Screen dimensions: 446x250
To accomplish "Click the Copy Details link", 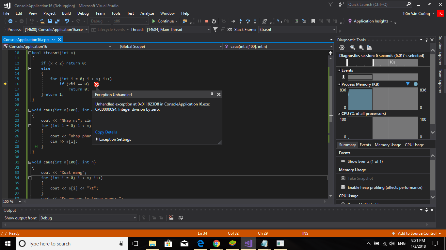I will point(106,132).
